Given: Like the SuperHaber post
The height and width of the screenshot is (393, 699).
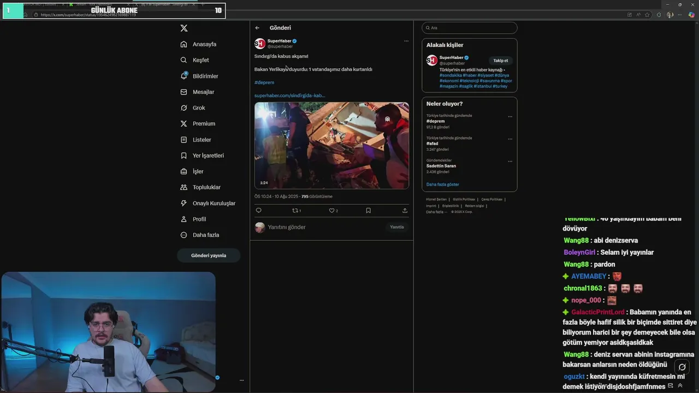Looking at the screenshot, I should (333, 210).
